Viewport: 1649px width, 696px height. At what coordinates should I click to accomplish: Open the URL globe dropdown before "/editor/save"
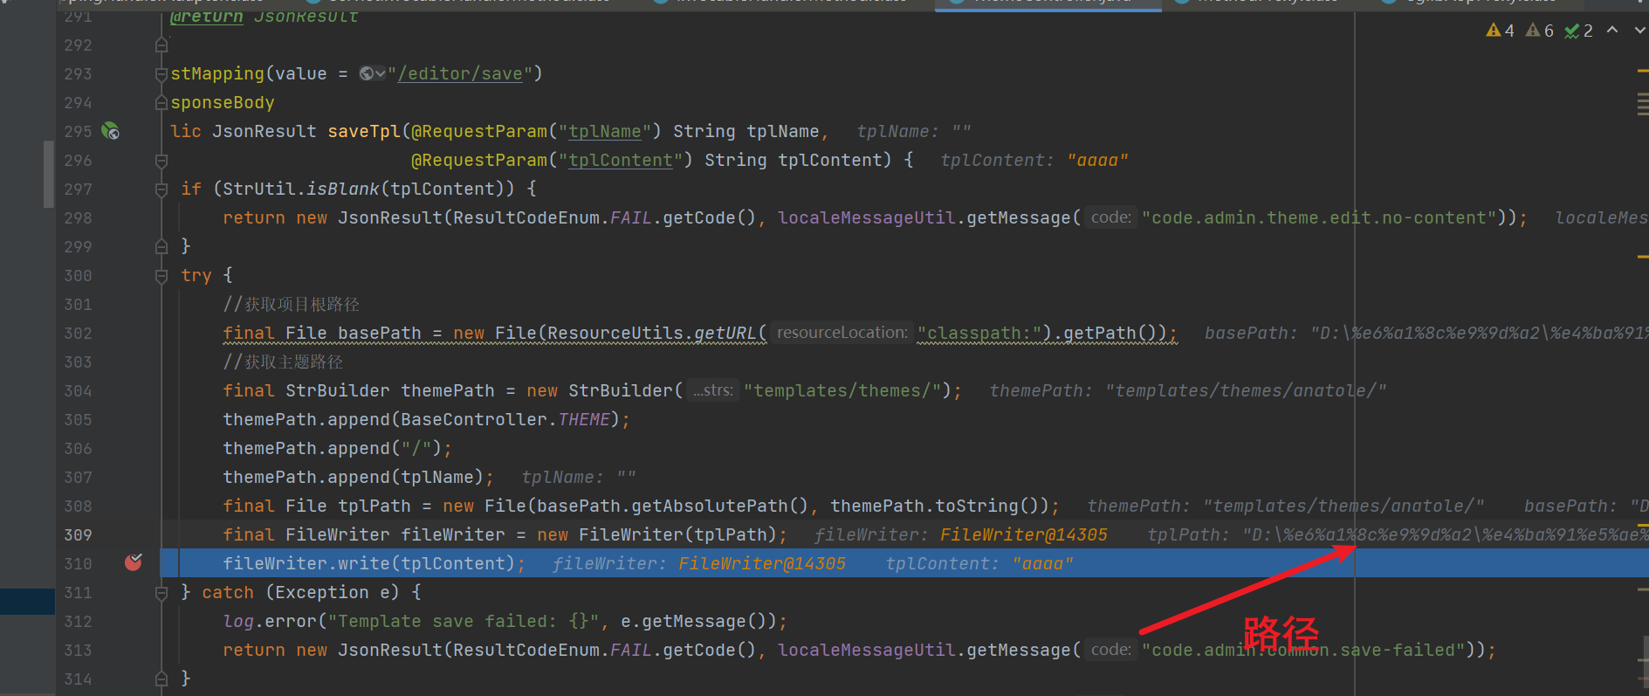(x=372, y=74)
